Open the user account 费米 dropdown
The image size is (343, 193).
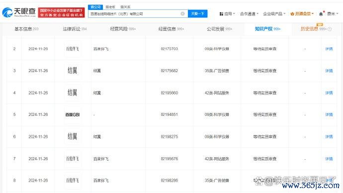333,14
